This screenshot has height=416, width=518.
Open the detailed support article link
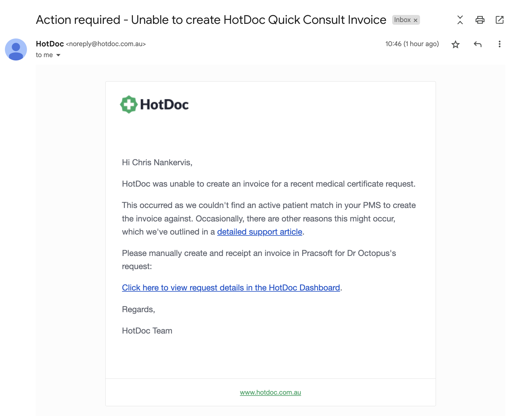click(260, 232)
